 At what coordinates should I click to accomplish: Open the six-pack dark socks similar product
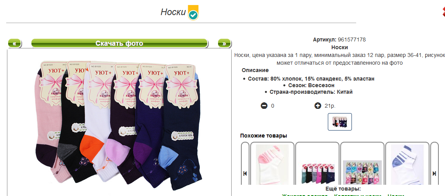318,173
